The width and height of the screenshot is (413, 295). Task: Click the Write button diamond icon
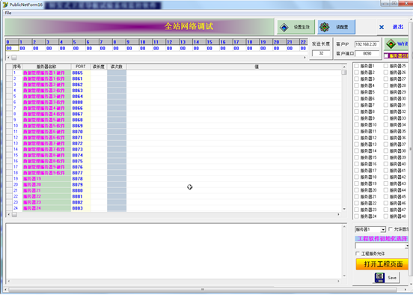[391, 43]
